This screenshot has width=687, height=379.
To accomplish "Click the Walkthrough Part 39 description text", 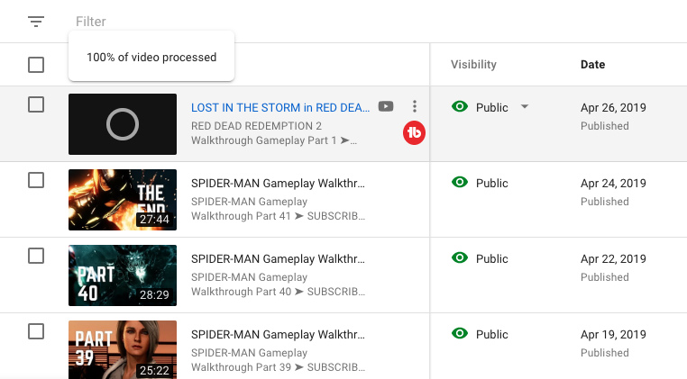I will click(x=278, y=360).
